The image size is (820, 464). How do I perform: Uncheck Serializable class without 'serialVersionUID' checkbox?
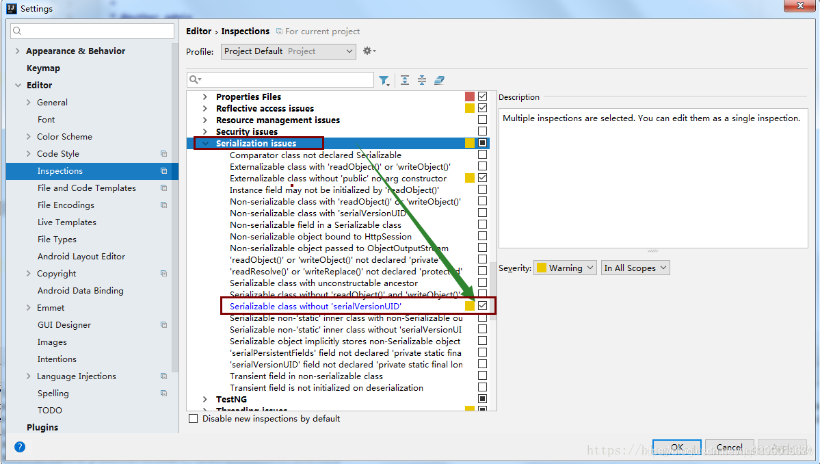[x=482, y=305]
